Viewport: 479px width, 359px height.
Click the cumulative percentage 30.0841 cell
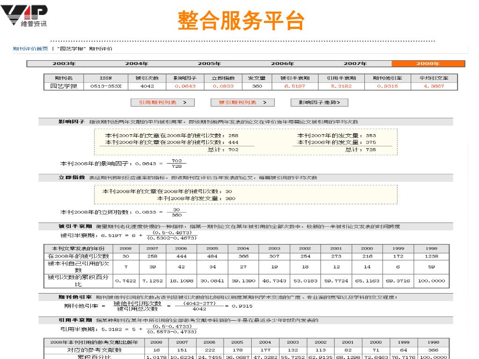[212, 281]
